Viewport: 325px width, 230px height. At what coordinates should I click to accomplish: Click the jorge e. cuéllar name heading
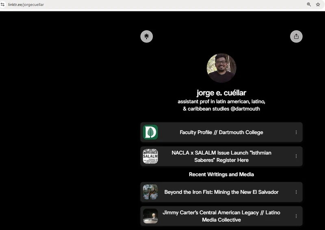click(221, 93)
